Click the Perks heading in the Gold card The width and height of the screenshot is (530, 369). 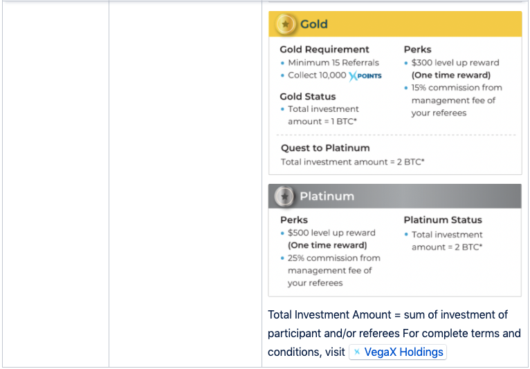point(417,50)
